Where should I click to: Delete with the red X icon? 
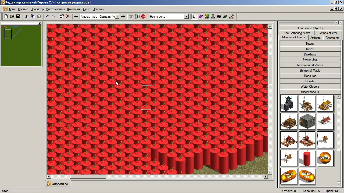click(68, 17)
